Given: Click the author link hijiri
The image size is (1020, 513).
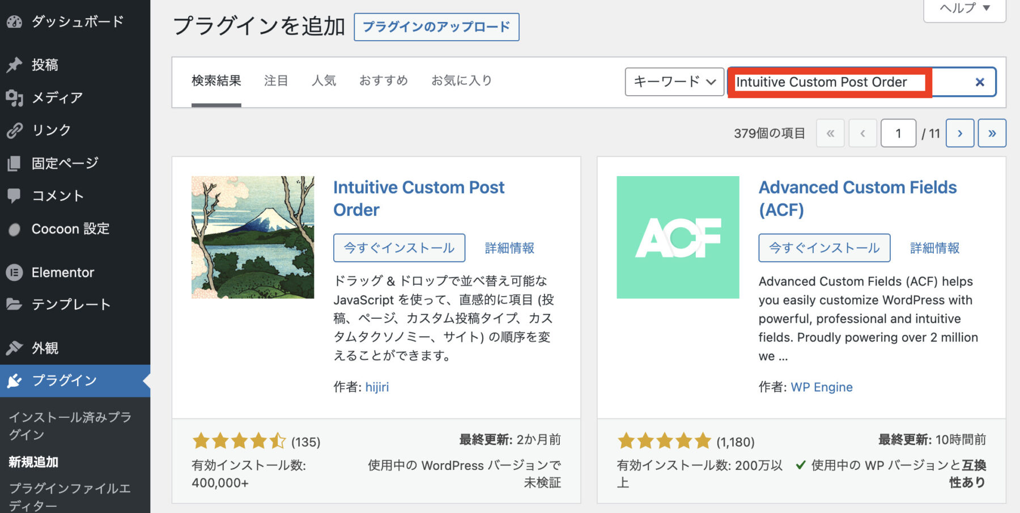Looking at the screenshot, I should pyautogui.click(x=377, y=387).
